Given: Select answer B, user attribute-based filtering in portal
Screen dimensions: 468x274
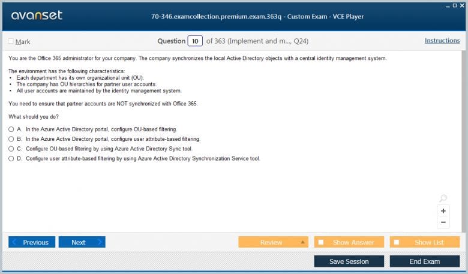Looking at the screenshot, I should pyautogui.click(x=11, y=139).
